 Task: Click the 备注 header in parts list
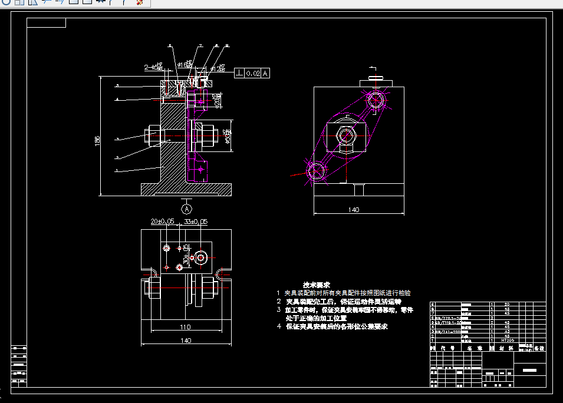coord(539,348)
